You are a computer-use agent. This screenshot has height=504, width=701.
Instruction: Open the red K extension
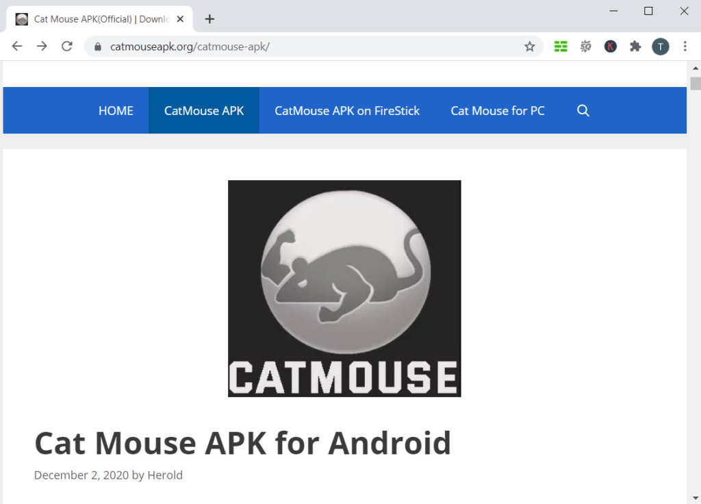[x=610, y=47]
